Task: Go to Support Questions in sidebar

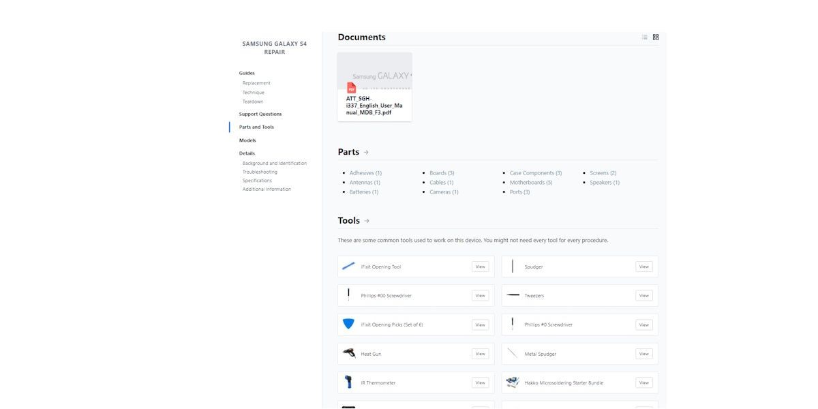Action: coord(260,114)
